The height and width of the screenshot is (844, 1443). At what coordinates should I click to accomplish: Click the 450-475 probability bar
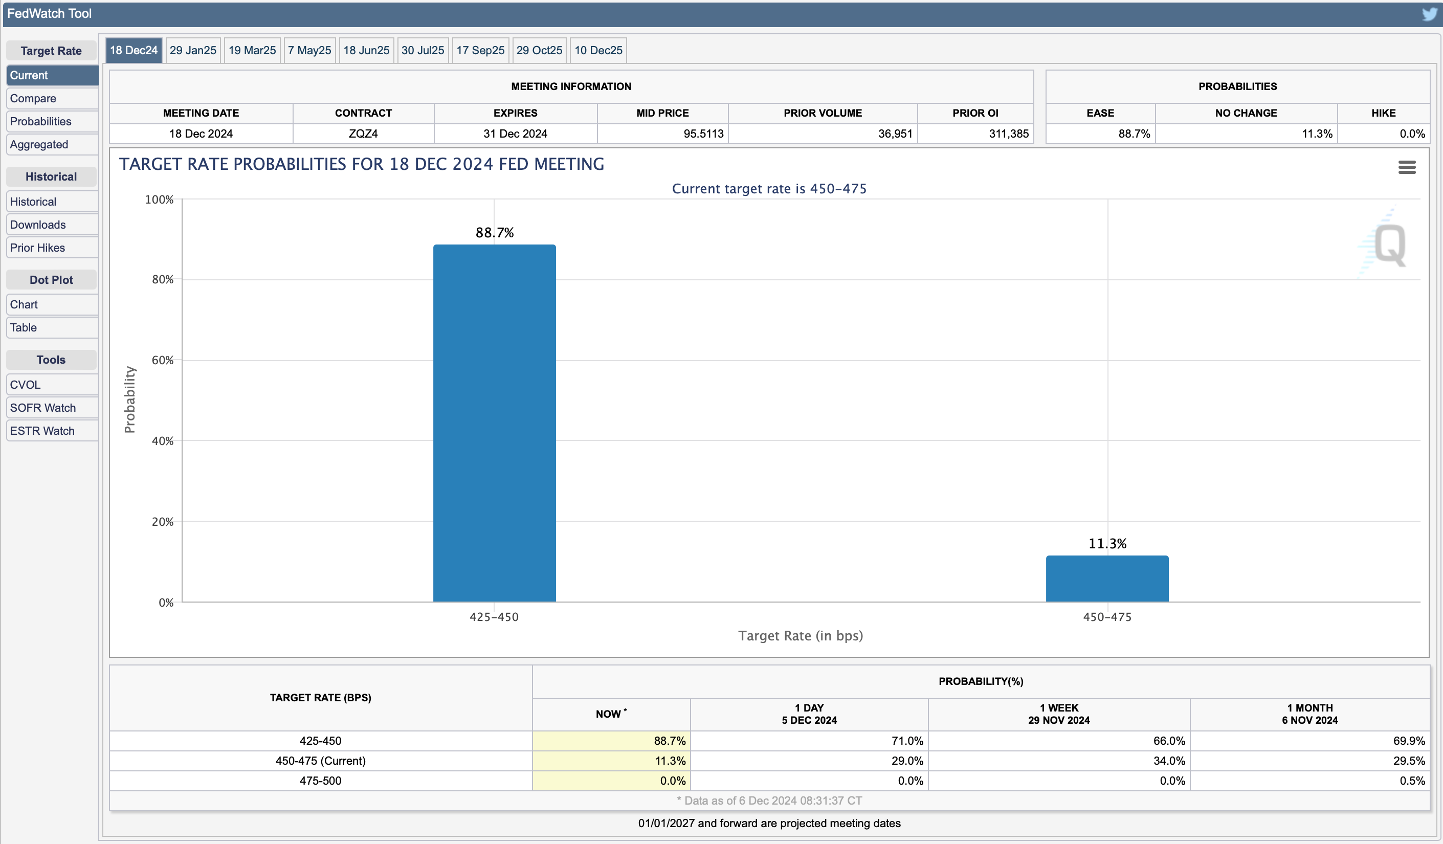[1106, 579]
